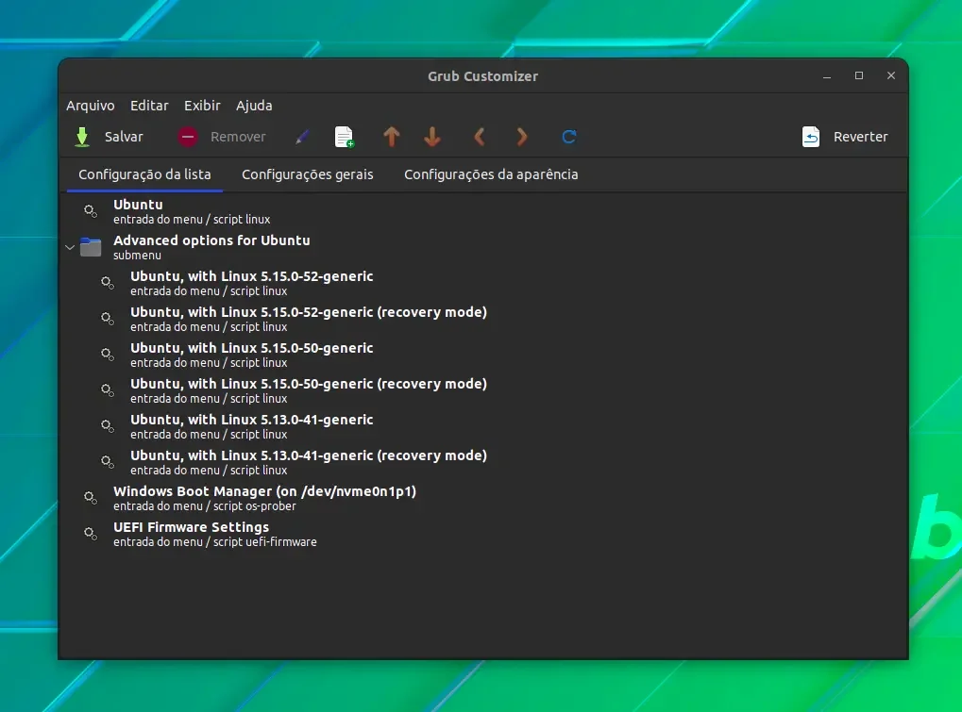Click gear icon of 5.15.0-50-generic recovery mode
This screenshot has height=712, width=962.
[108, 390]
